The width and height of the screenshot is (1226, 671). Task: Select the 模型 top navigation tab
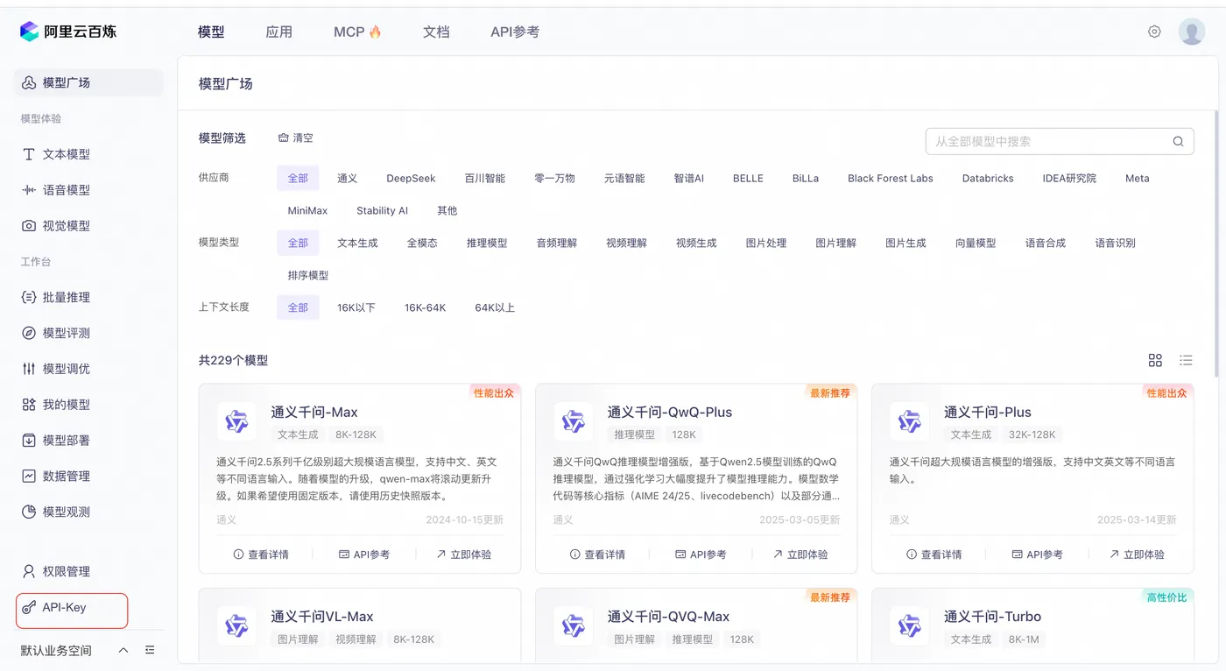point(211,32)
